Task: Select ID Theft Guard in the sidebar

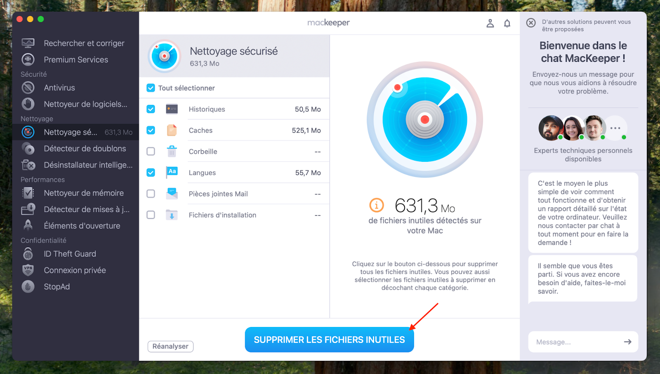Action: coord(70,253)
